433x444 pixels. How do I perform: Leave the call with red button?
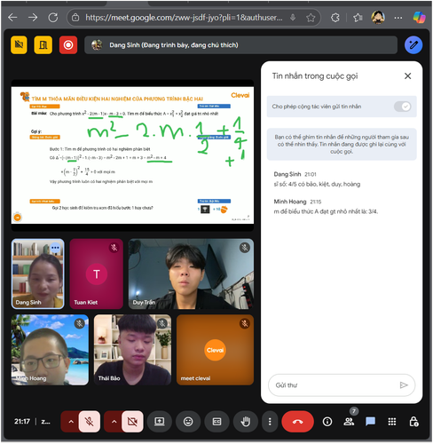tap(297, 422)
